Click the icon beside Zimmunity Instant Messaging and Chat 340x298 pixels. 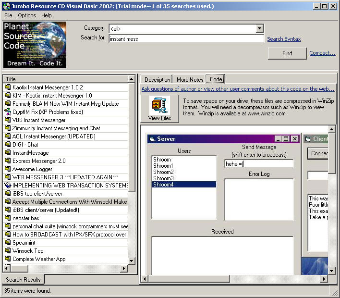pos(8,128)
